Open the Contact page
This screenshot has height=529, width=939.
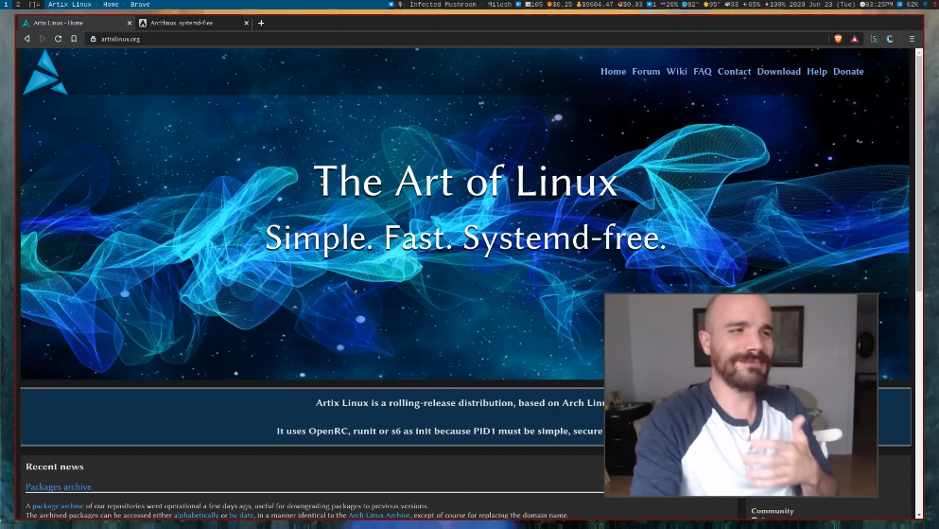(x=734, y=71)
